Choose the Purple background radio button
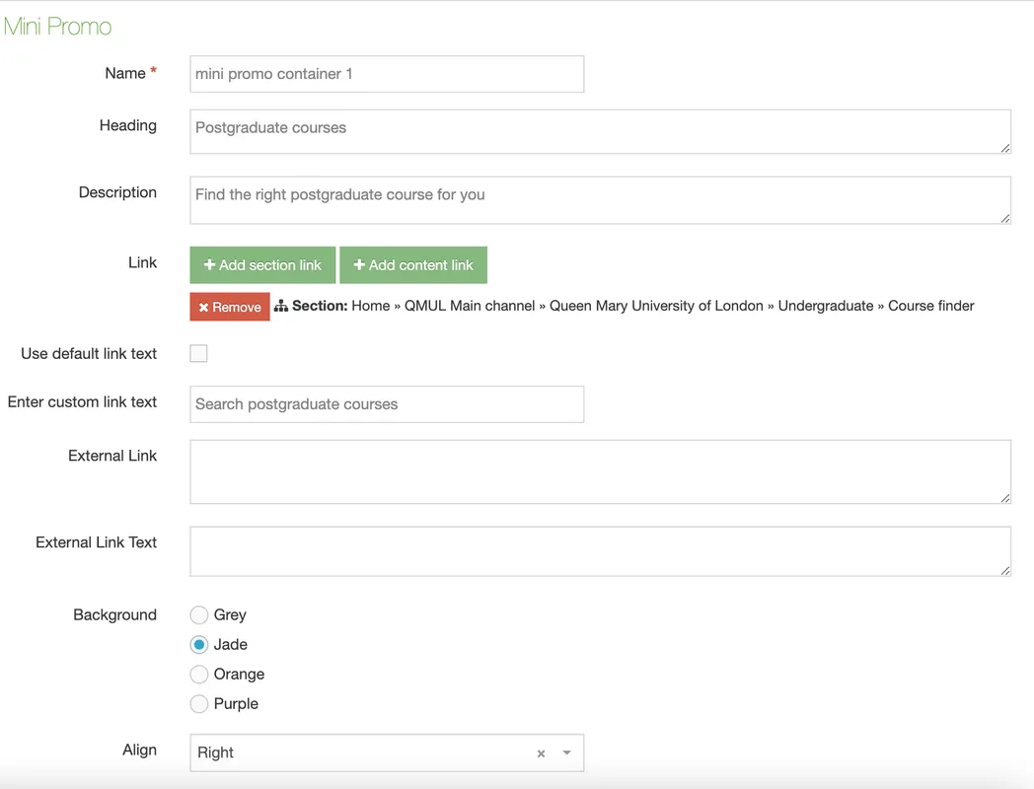Image resolution: width=1034 pixels, height=789 pixels. pos(198,704)
